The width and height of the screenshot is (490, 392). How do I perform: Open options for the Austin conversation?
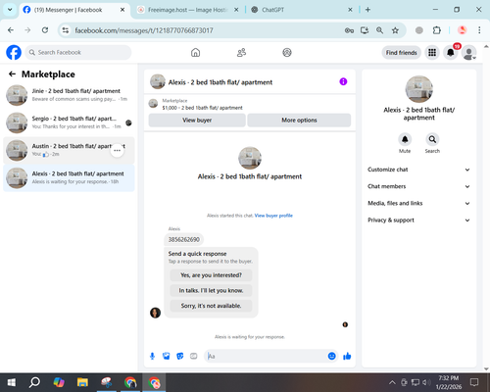117,150
